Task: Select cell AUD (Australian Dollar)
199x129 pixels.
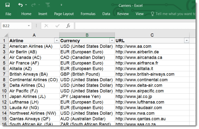Action: pos(87,119)
